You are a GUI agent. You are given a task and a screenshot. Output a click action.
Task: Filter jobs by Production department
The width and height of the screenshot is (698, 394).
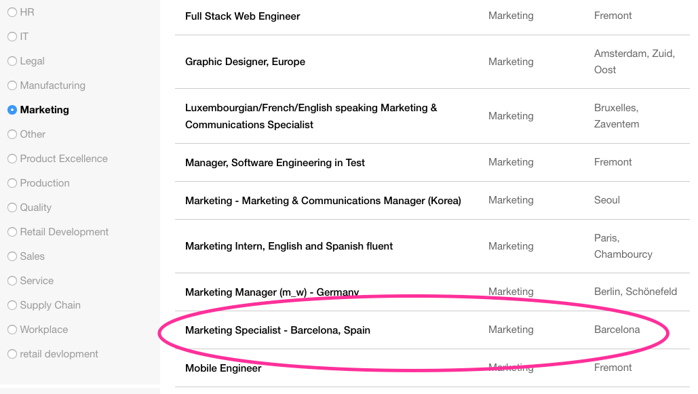(12, 183)
